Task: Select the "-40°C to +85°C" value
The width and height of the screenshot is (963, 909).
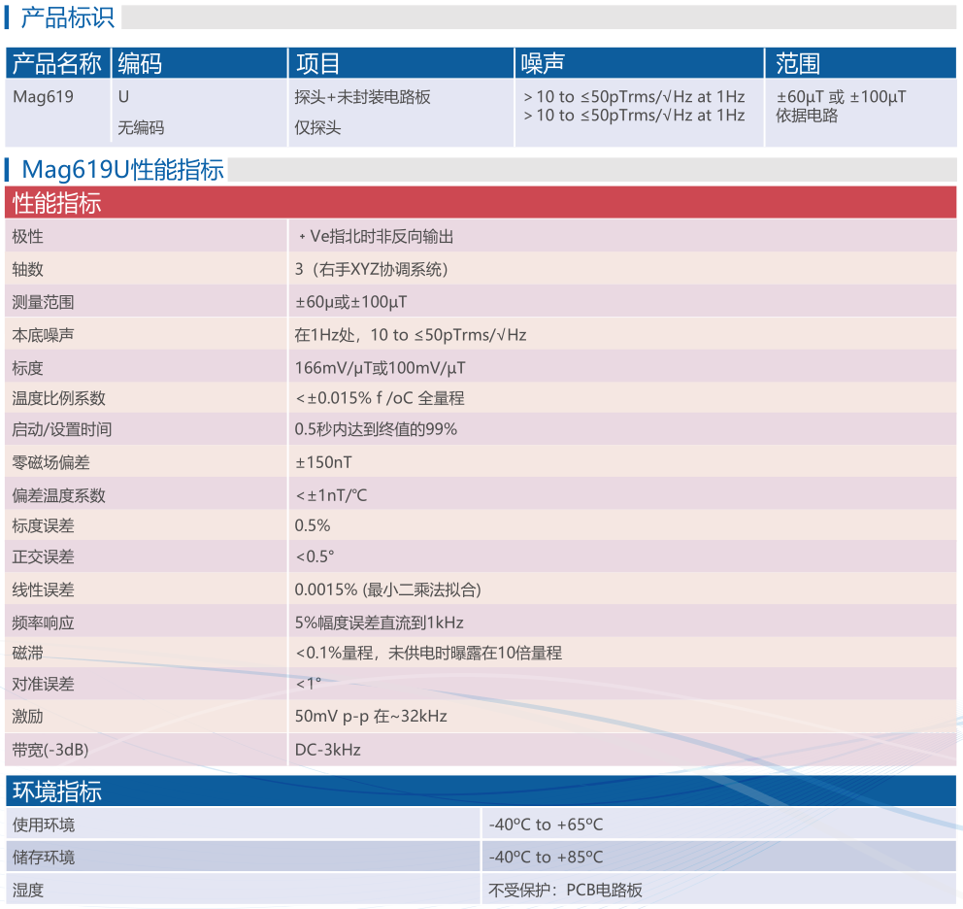Action: (546, 858)
